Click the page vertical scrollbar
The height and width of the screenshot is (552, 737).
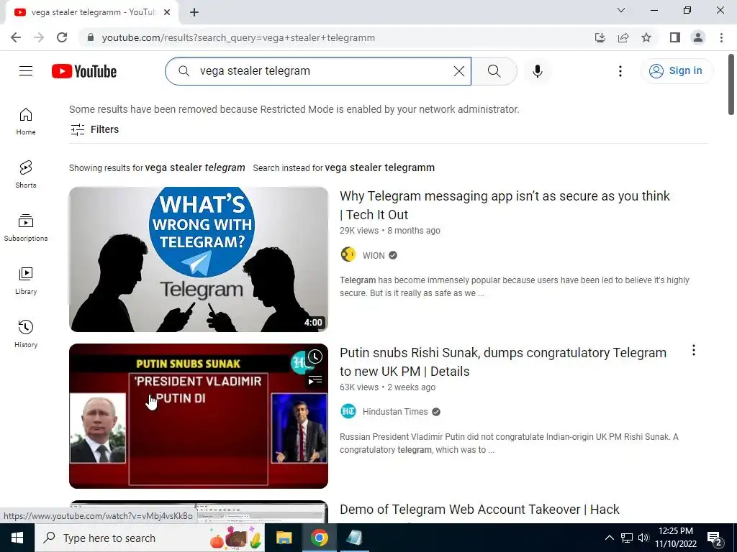(x=731, y=85)
